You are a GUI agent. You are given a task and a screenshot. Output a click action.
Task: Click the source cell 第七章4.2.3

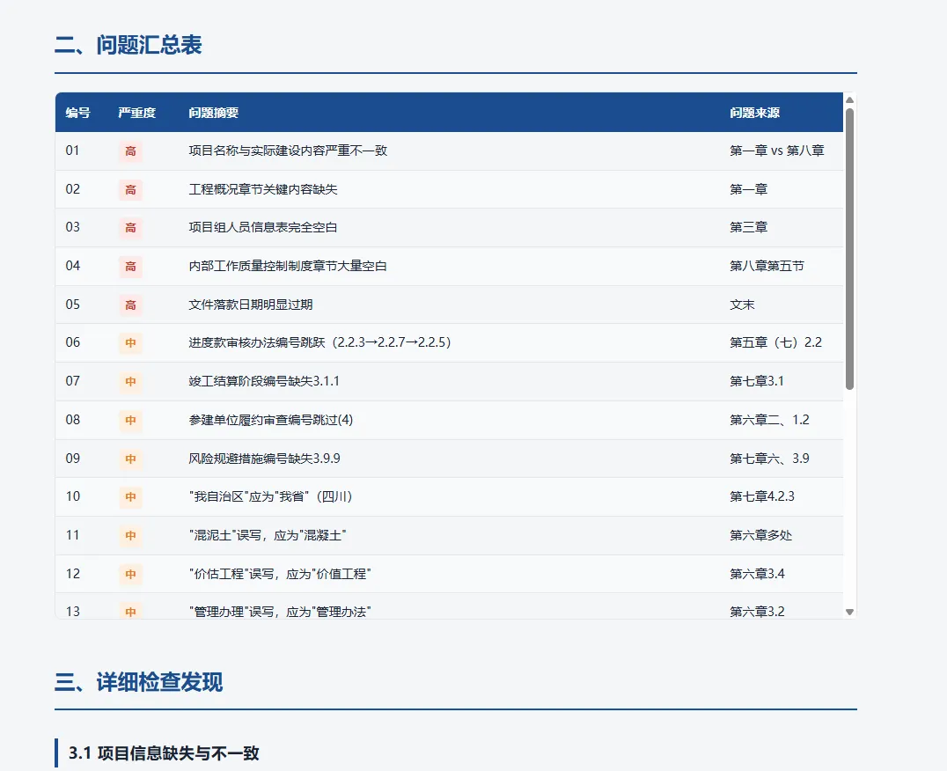point(762,496)
